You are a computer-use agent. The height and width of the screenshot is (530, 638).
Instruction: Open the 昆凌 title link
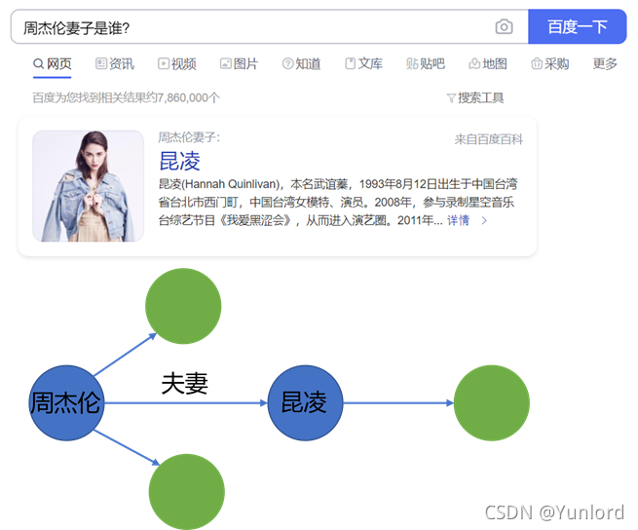click(x=179, y=161)
